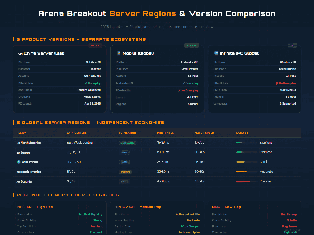The image size is (314, 235).
Task: Click the '6 Supported' languages value
Action: [x=288, y=103]
